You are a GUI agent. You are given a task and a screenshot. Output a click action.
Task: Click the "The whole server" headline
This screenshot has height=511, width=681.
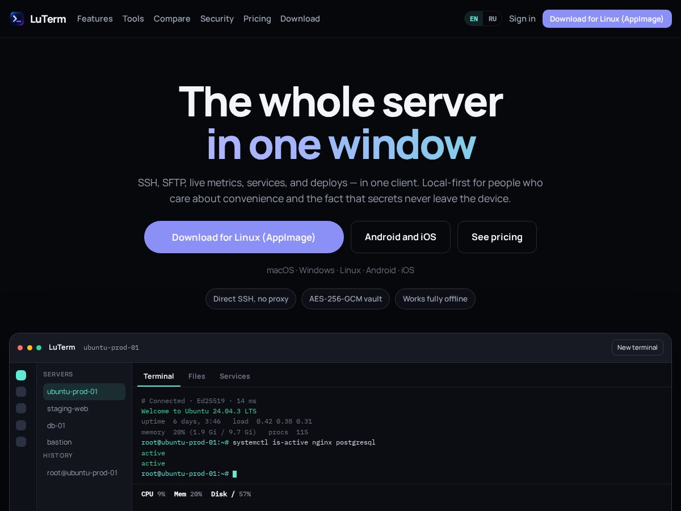340,102
